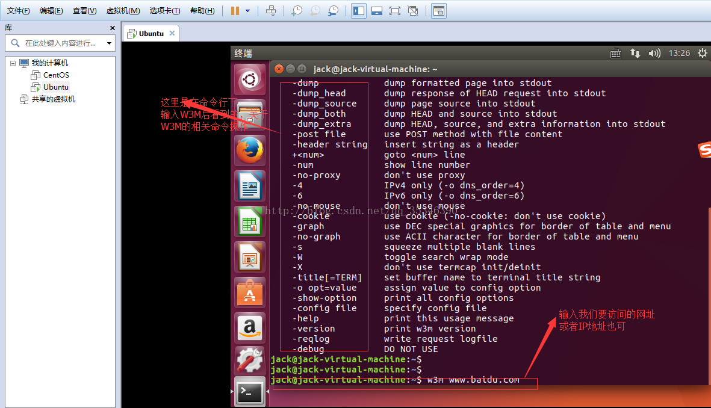This screenshot has height=408, width=711.
Task: Switch the VM to full screen mode
Action: point(395,11)
